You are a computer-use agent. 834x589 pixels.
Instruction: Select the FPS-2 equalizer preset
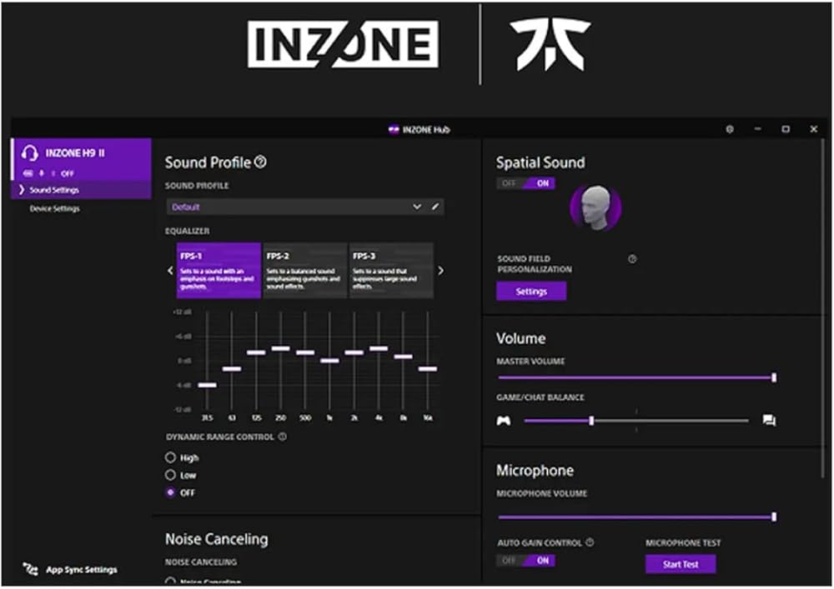304,270
